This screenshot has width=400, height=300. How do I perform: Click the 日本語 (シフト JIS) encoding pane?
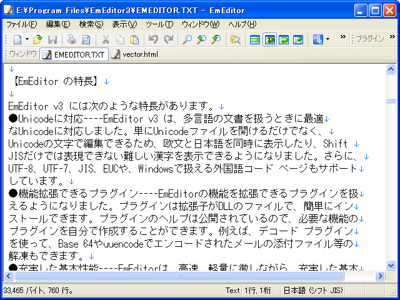(x=313, y=290)
